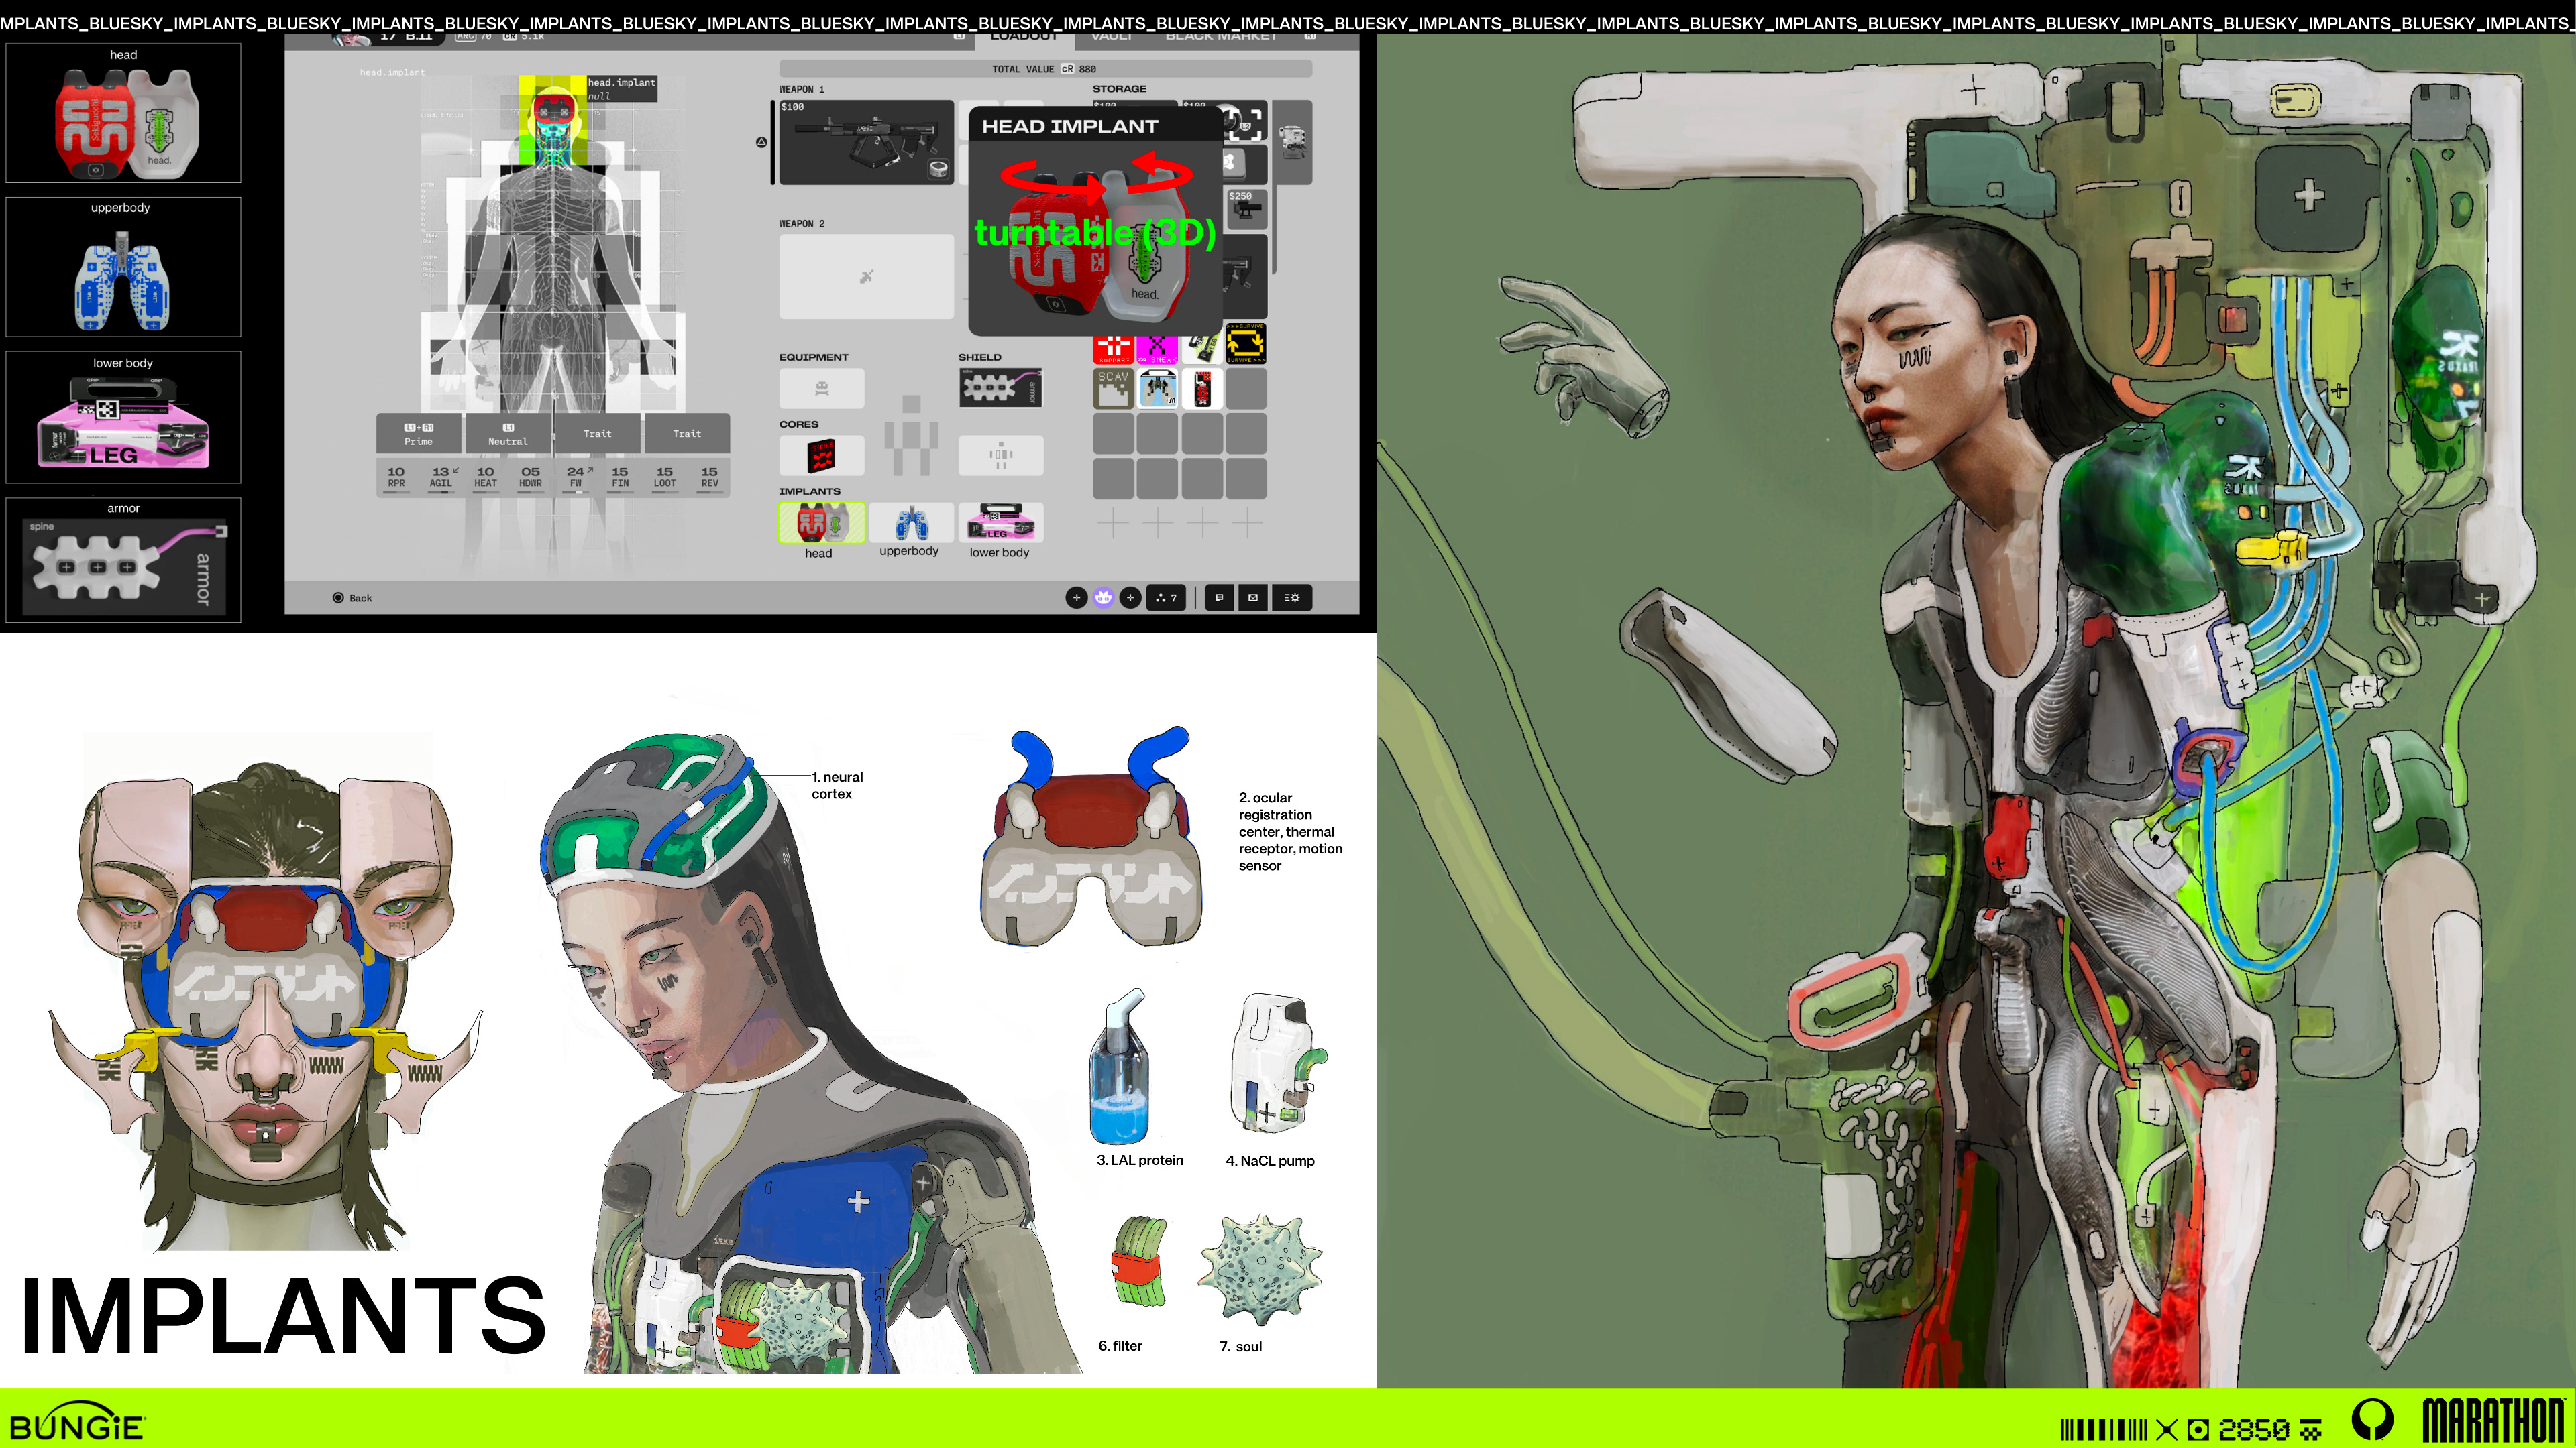
Task: Click the "4. NaCL pump" label
Action: [1270, 1160]
